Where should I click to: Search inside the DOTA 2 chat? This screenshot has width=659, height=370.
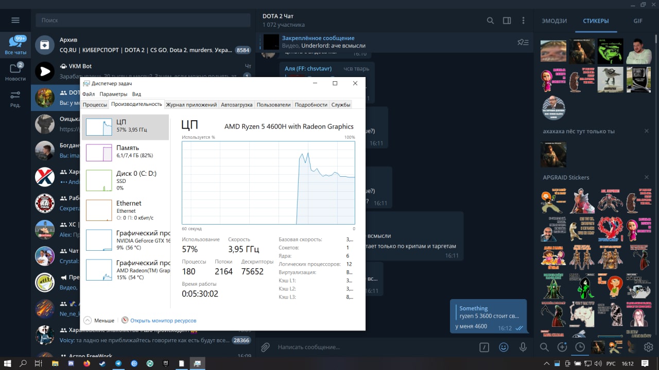tap(490, 21)
